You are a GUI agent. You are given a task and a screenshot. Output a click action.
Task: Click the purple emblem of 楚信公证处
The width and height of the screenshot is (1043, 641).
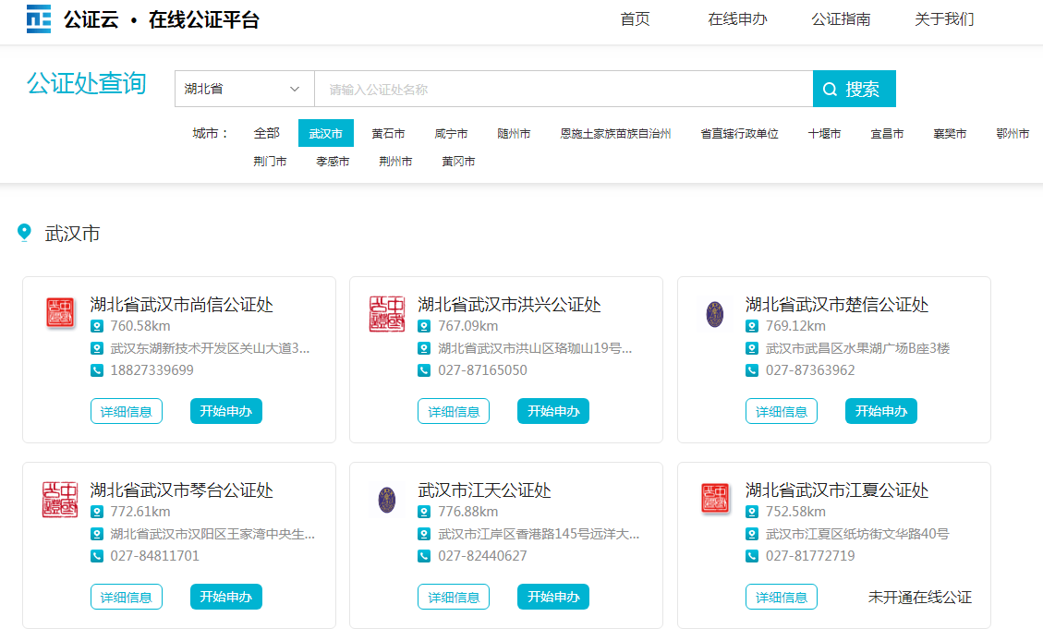(x=715, y=314)
